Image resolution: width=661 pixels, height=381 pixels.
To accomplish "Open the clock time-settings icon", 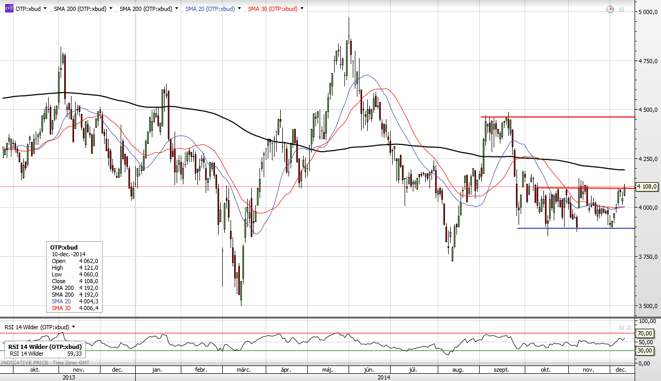I will click(610, 9).
